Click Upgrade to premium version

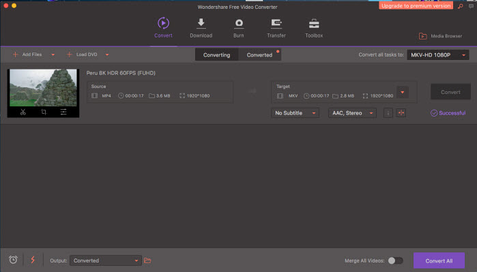(416, 5)
